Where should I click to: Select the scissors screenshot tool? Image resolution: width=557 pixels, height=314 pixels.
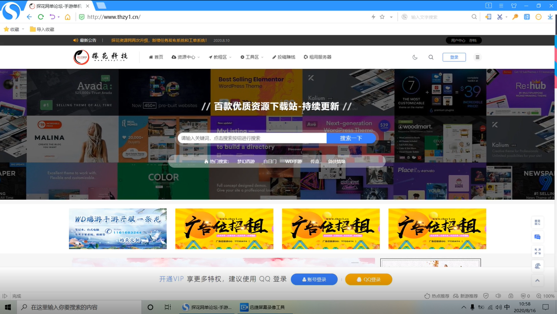click(x=500, y=17)
